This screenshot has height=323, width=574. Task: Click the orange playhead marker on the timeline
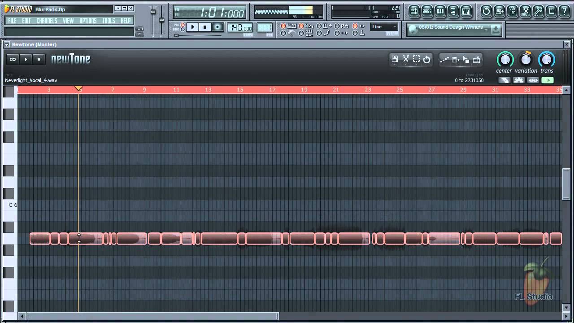78,89
